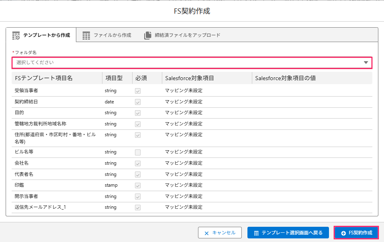Toggle the 必須 checkbox for 受領当事者
Image resolution: width=384 pixels, height=242 pixels.
138,91
